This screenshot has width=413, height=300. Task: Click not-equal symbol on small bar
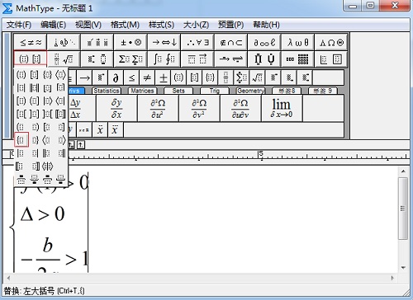click(147, 78)
